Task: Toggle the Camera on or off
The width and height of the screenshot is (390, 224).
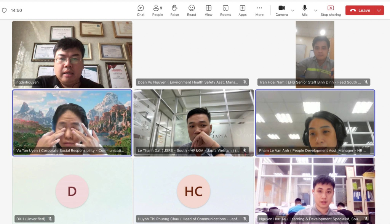Action: pos(281,10)
